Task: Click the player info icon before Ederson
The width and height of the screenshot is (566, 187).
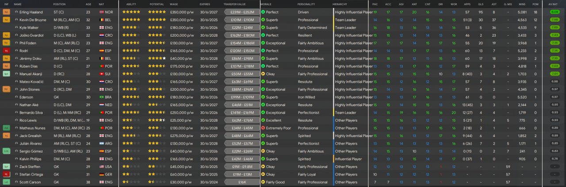Action: tap(16, 97)
